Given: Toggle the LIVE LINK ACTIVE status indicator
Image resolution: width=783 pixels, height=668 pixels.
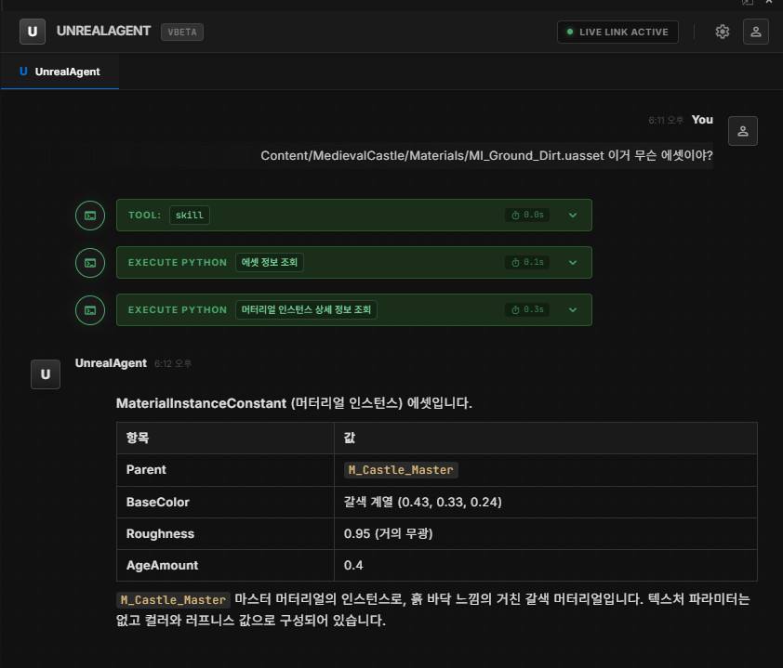Looking at the screenshot, I should (x=617, y=31).
